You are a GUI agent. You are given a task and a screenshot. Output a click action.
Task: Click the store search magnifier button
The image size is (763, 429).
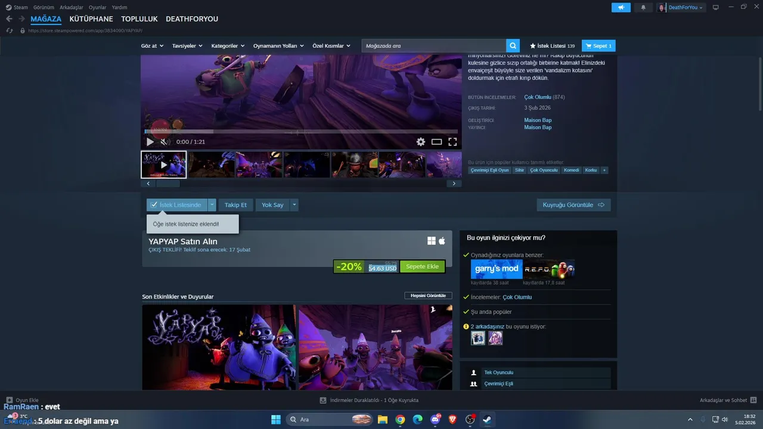pyautogui.click(x=513, y=46)
